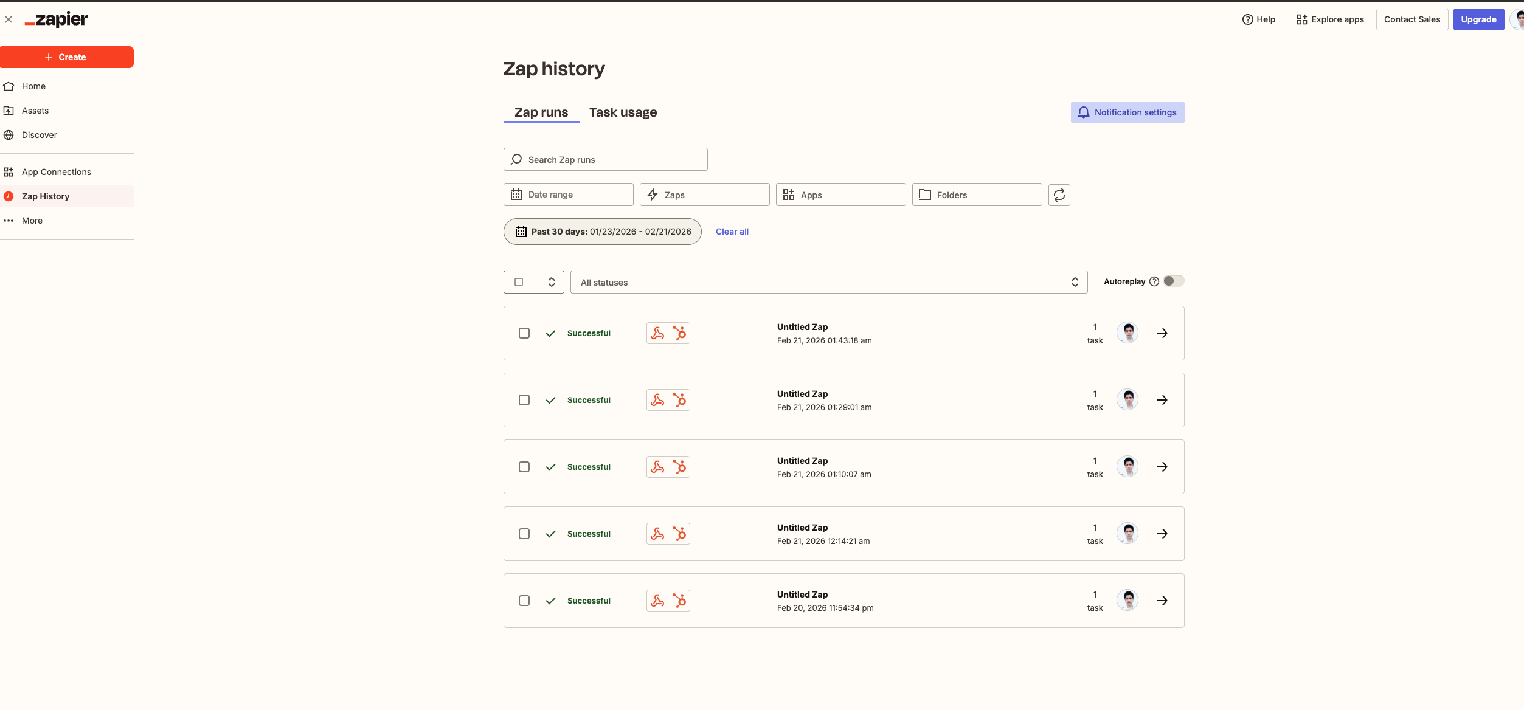Click the More menu in the sidebar
This screenshot has width=1524, height=710.
[32, 221]
